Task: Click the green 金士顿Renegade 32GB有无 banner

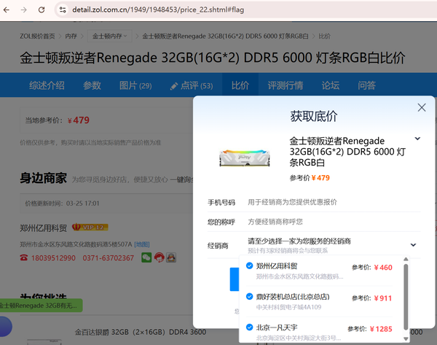Action: tap(40, 306)
